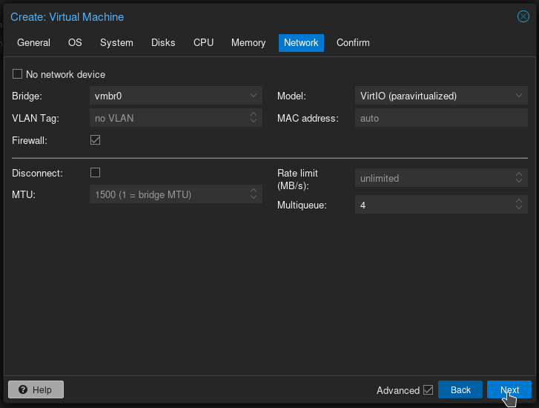This screenshot has height=408, width=539.
Task: Switch to the Memory tab
Action: [248, 43]
